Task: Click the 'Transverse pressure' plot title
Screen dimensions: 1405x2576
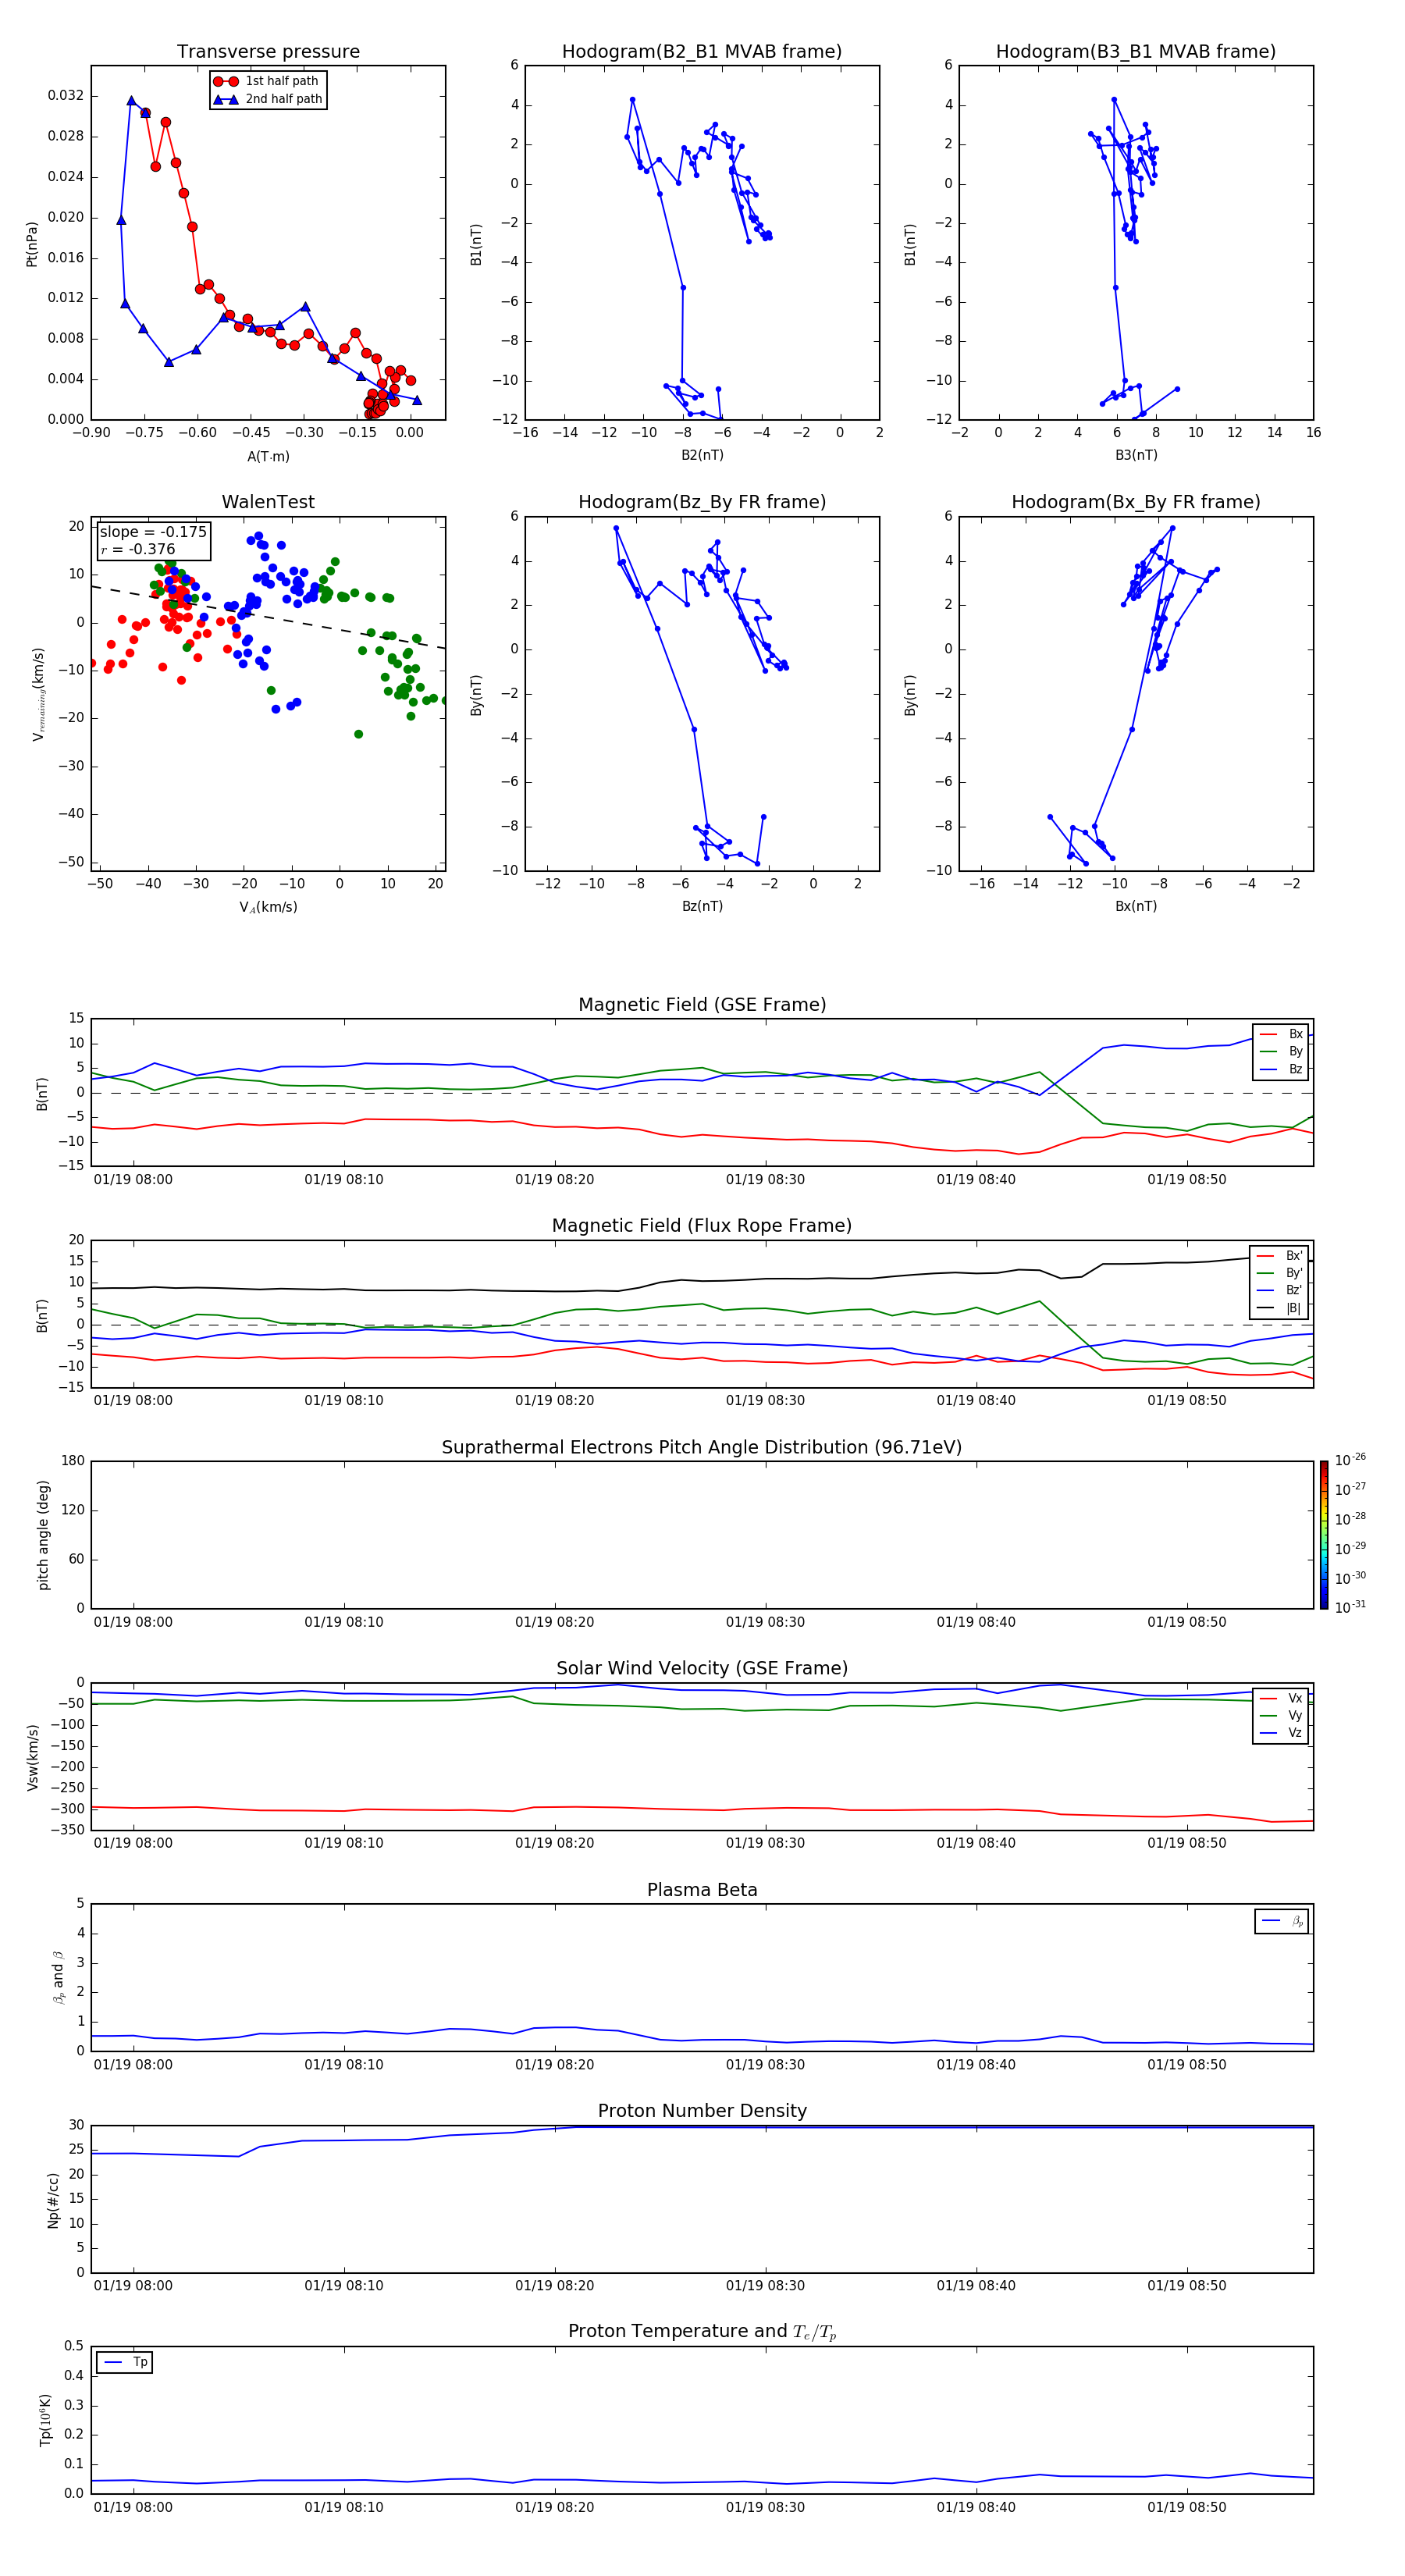Action: click(268, 52)
